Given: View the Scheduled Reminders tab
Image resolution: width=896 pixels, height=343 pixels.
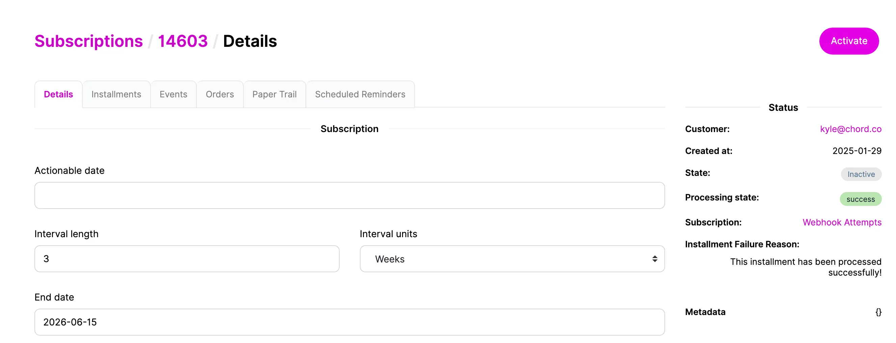Looking at the screenshot, I should pyautogui.click(x=360, y=94).
